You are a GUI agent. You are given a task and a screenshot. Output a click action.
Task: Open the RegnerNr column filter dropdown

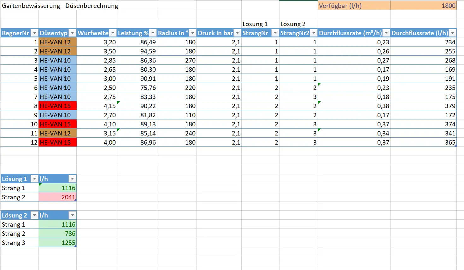coord(35,33)
